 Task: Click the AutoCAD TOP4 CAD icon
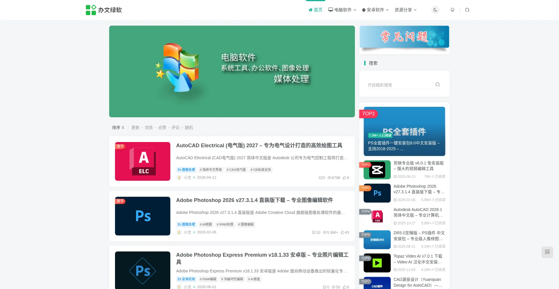click(x=377, y=216)
